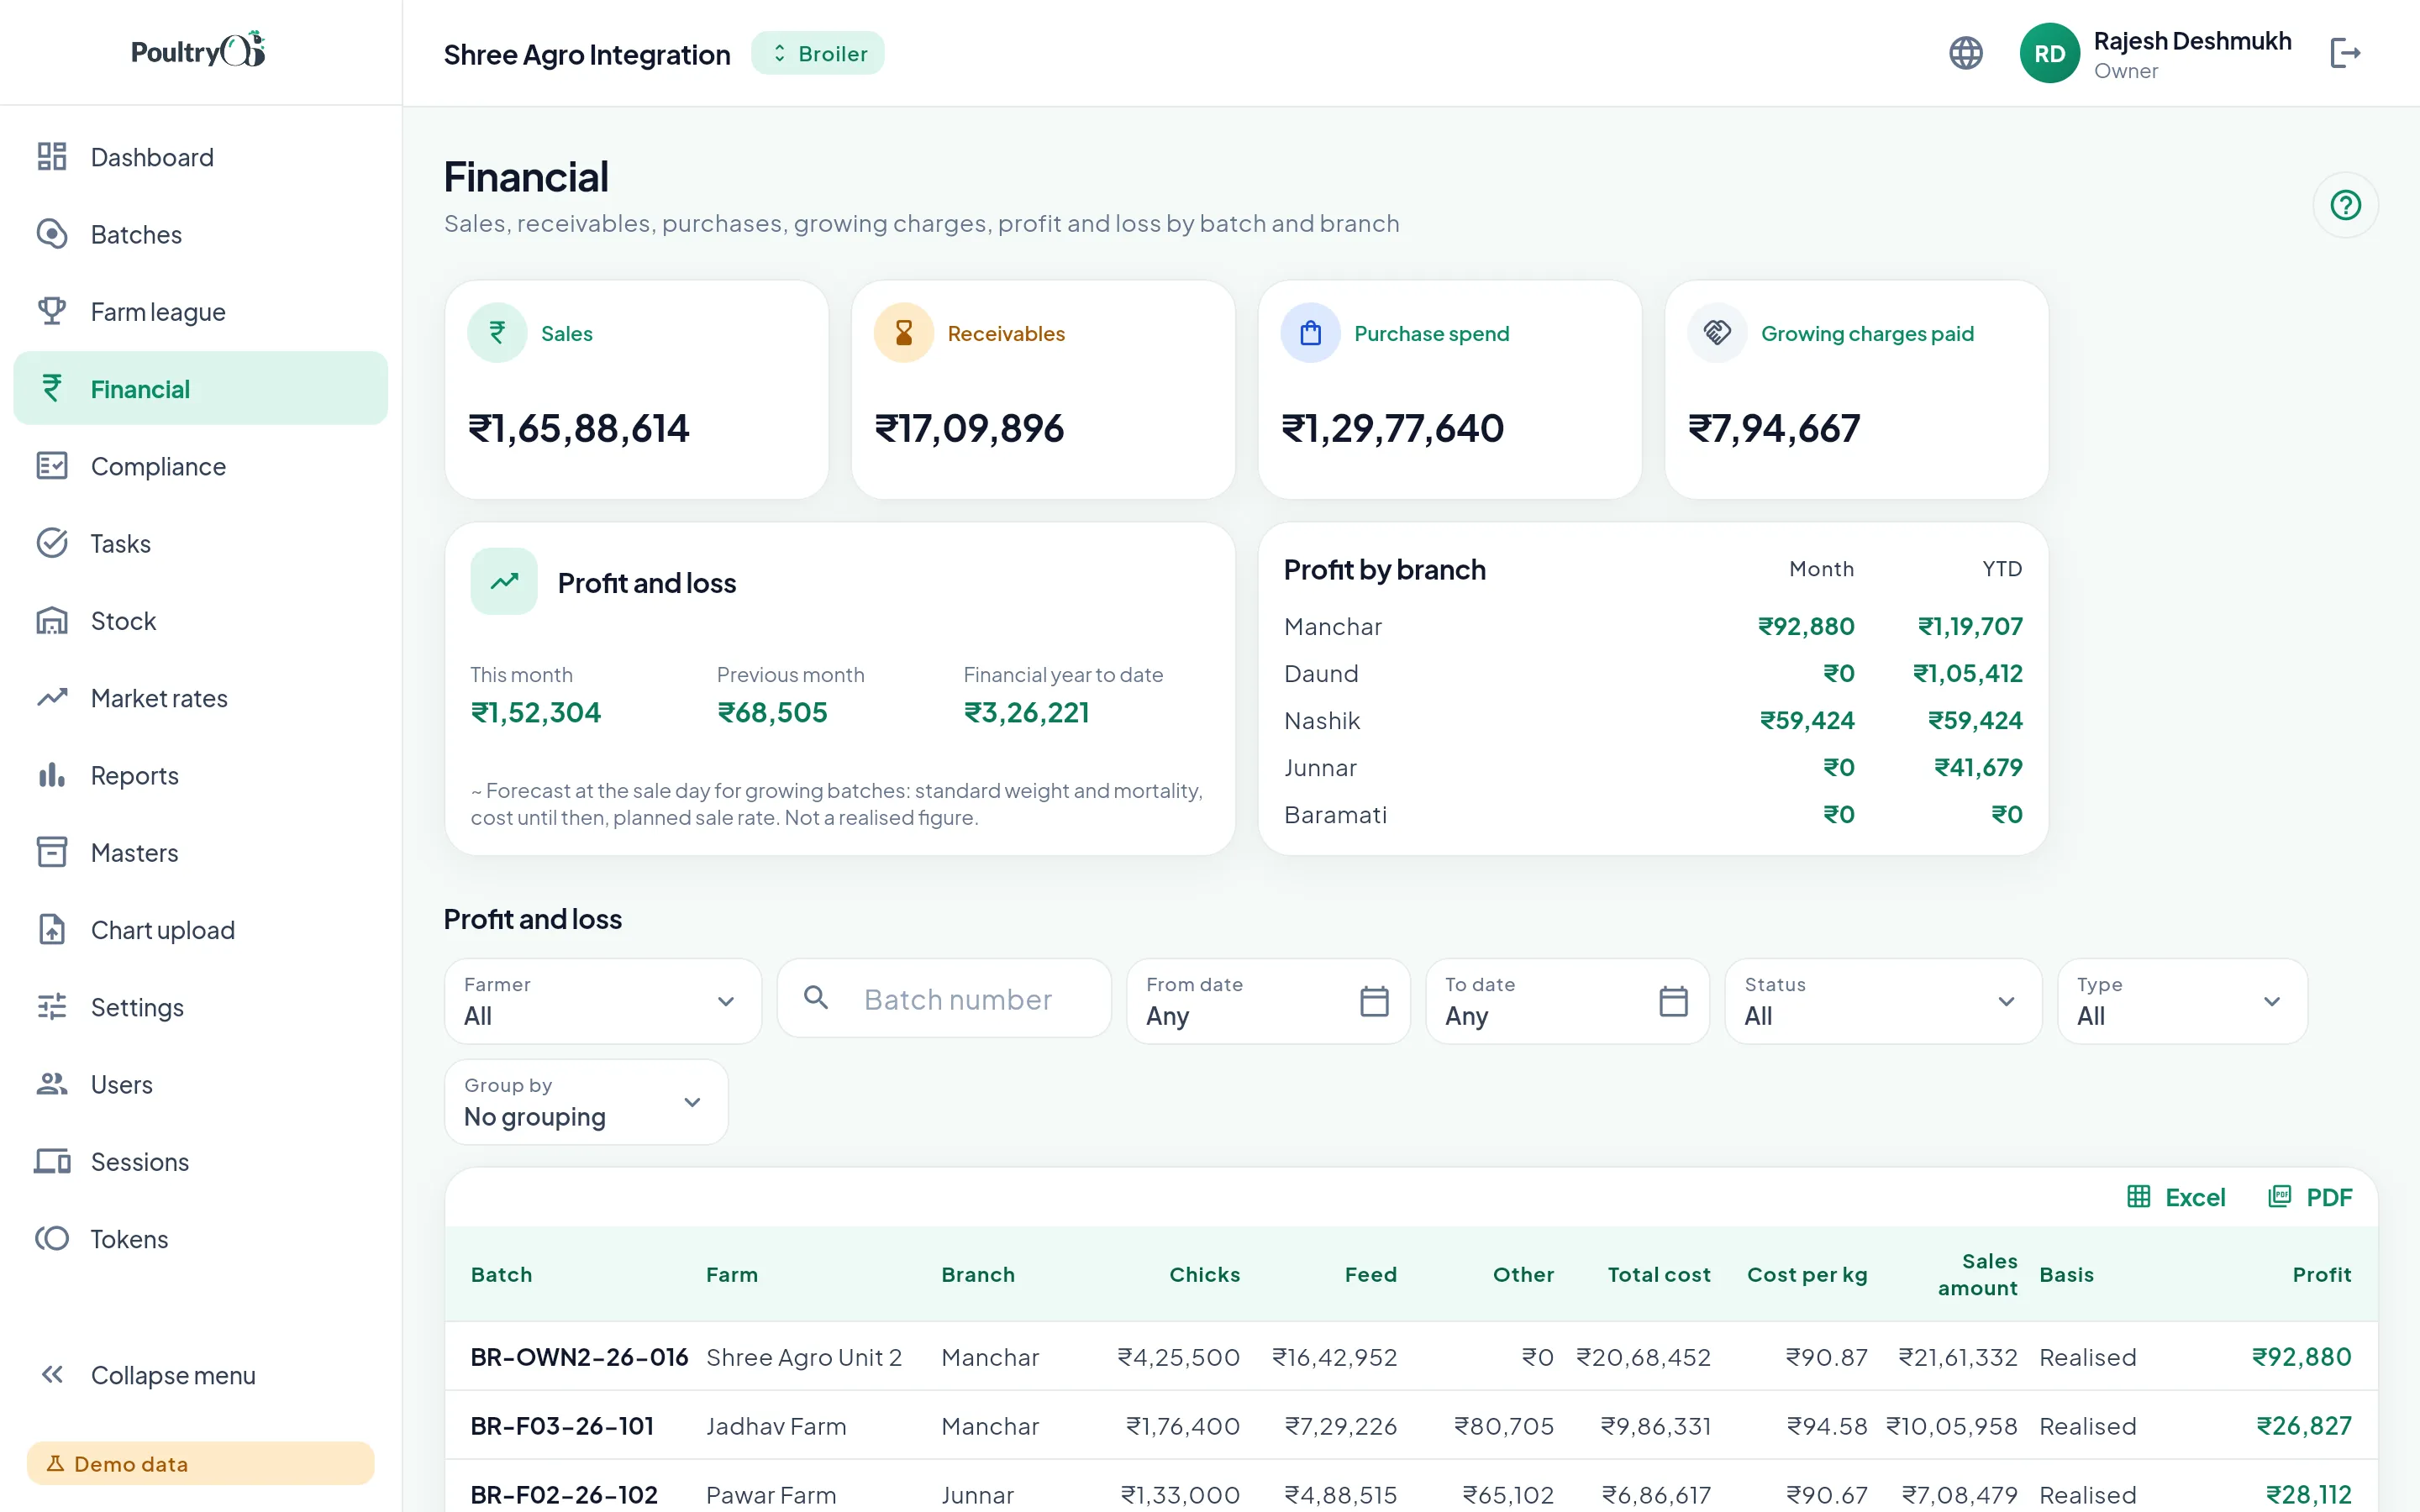
Task: Open help question mark icon
Action: 2345,205
